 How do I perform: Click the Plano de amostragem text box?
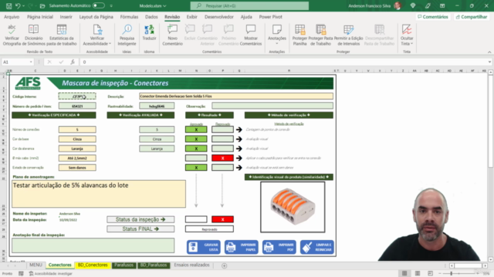click(x=99, y=194)
